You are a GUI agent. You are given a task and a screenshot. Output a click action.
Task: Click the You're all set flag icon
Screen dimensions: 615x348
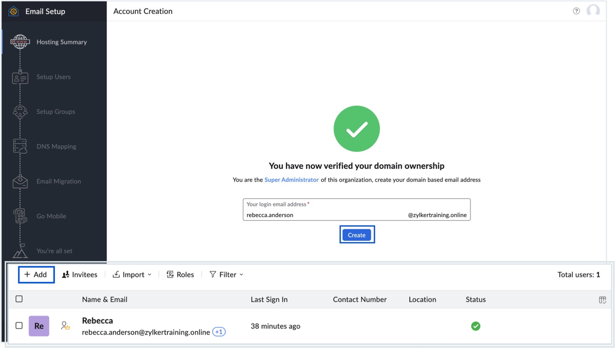click(20, 251)
